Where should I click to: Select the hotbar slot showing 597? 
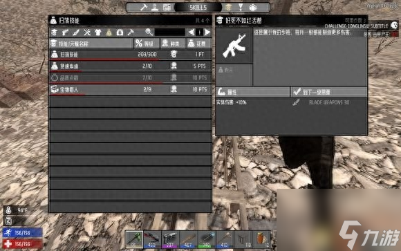tap(170, 239)
